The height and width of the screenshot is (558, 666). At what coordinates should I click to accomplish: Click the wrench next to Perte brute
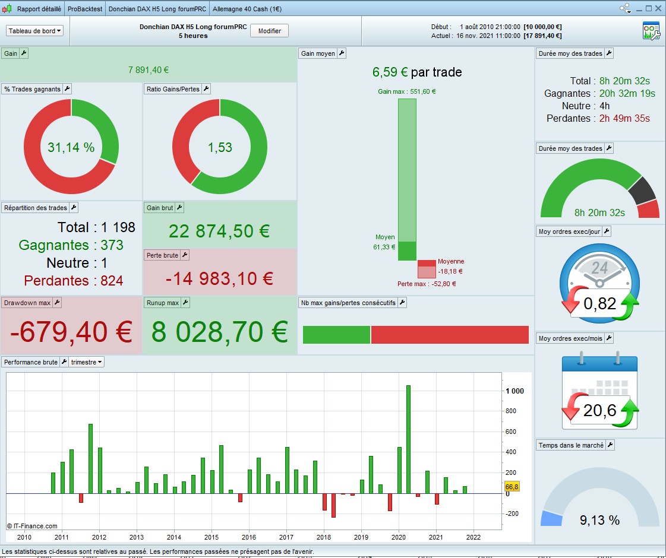185,255
